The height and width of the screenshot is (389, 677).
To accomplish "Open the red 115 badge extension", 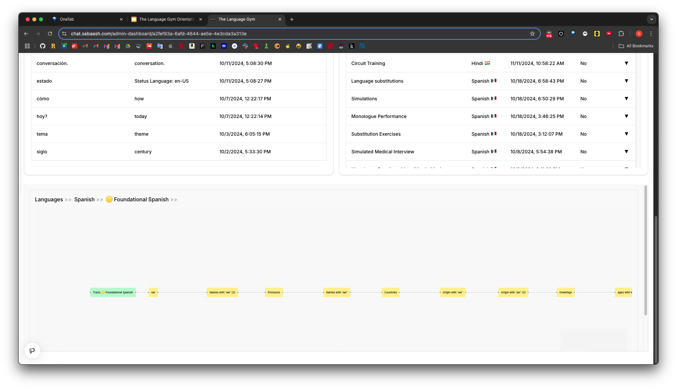I will point(549,34).
